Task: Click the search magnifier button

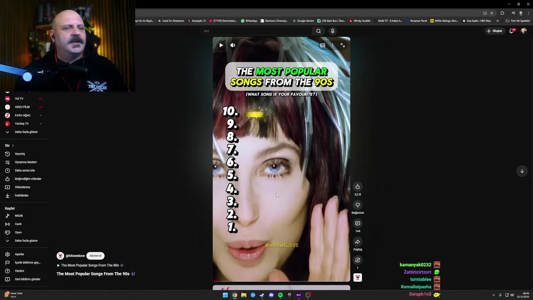Action: pyautogui.click(x=319, y=31)
